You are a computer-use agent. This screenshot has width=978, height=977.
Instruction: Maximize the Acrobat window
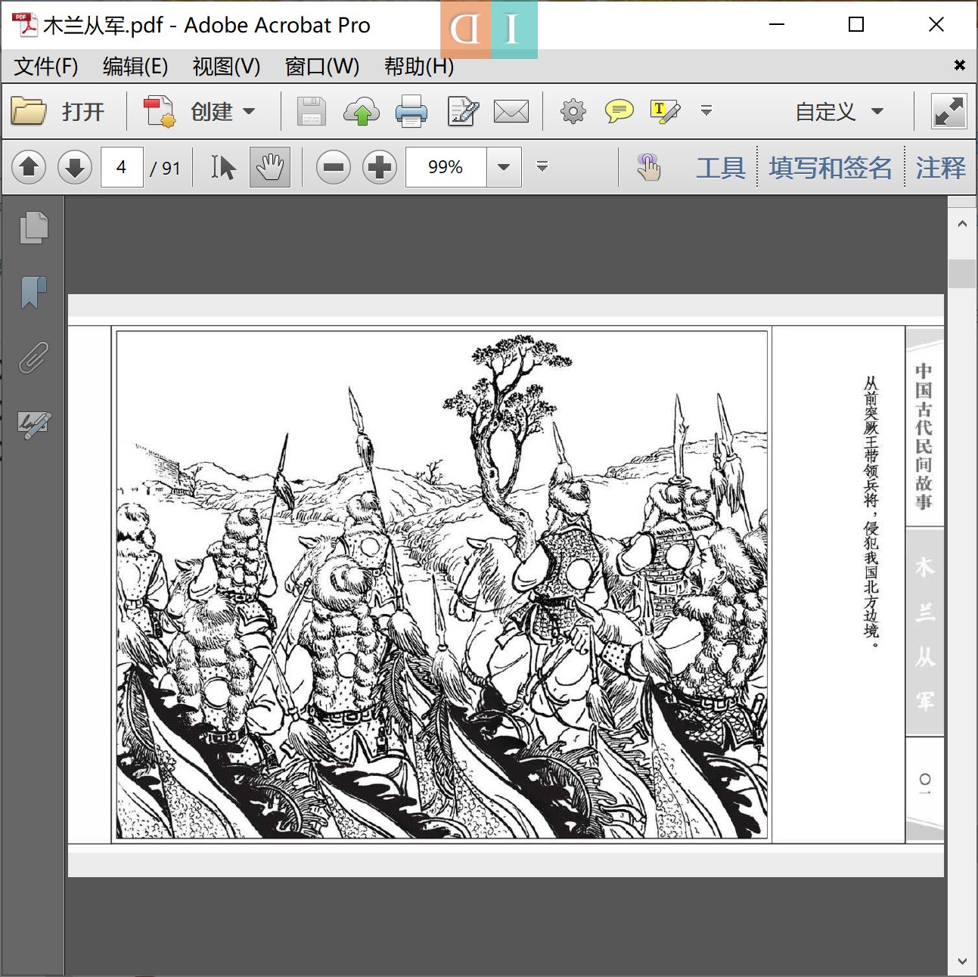(x=855, y=25)
